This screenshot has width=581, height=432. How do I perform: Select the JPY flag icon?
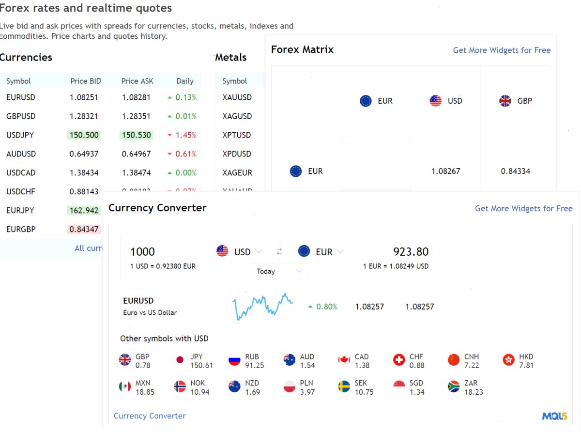coord(180,360)
